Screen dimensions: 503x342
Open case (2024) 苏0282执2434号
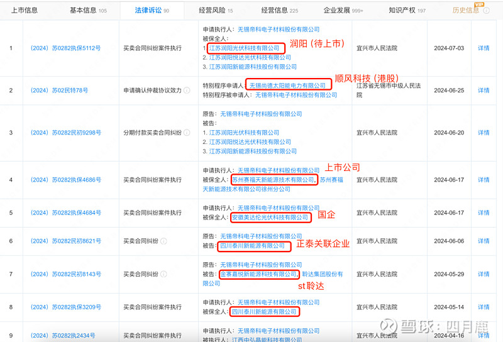pyautogui.click(x=63, y=336)
